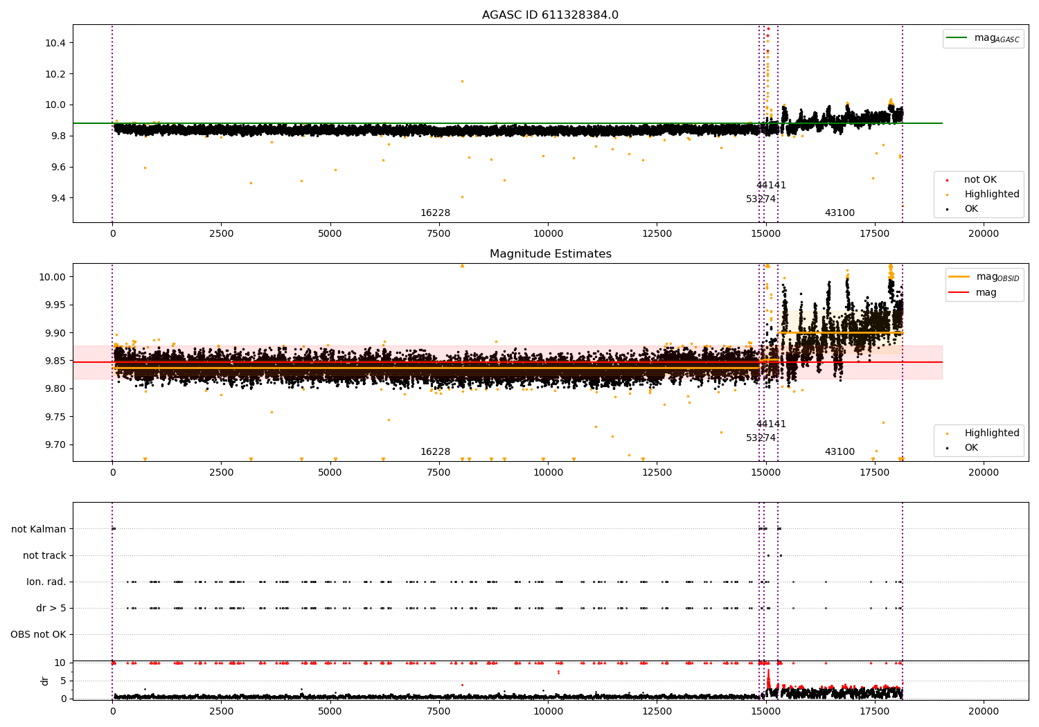1039x727 pixels.
Task: Click y-tick 10.00 on Magnitude Estimates plot
Action: tap(55, 277)
